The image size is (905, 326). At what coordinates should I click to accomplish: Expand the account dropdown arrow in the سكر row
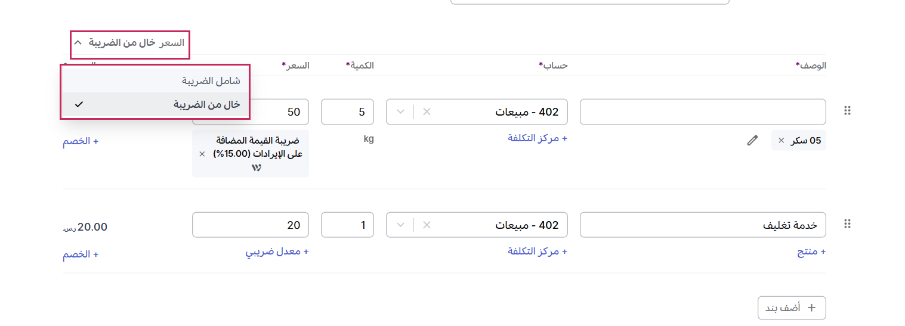[401, 111]
